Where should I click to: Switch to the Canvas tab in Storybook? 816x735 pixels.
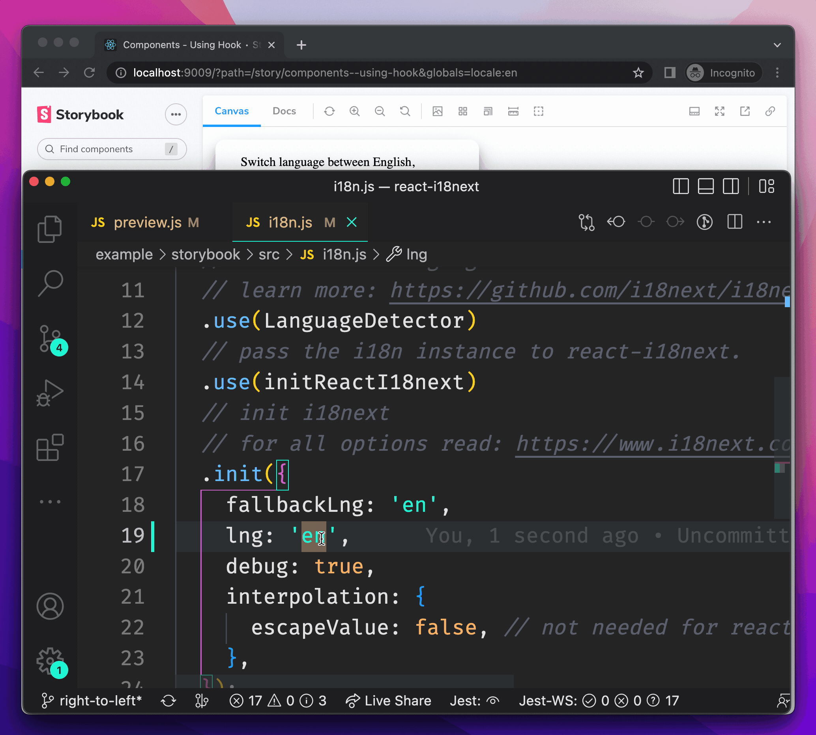tap(231, 111)
